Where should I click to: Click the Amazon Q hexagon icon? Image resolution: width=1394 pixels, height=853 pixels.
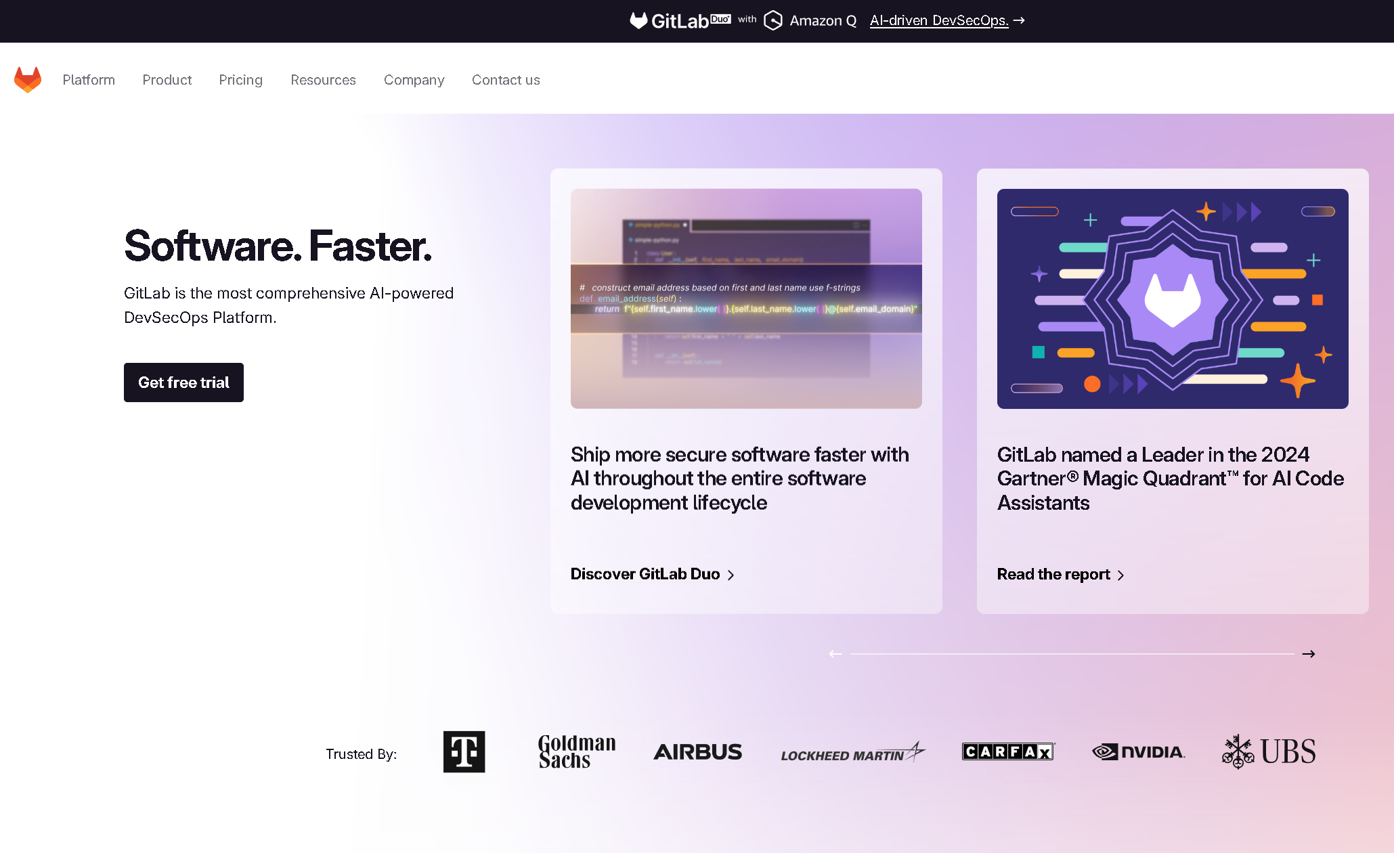pyautogui.click(x=772, y=20)
